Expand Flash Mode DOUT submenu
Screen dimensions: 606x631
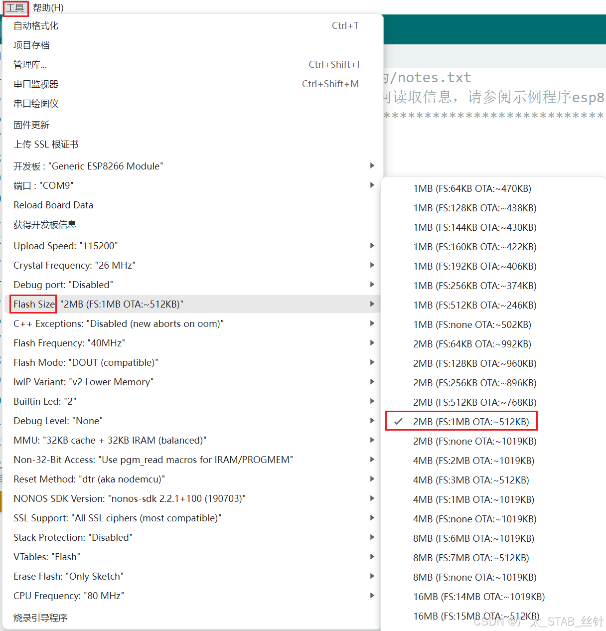(192, 362)
